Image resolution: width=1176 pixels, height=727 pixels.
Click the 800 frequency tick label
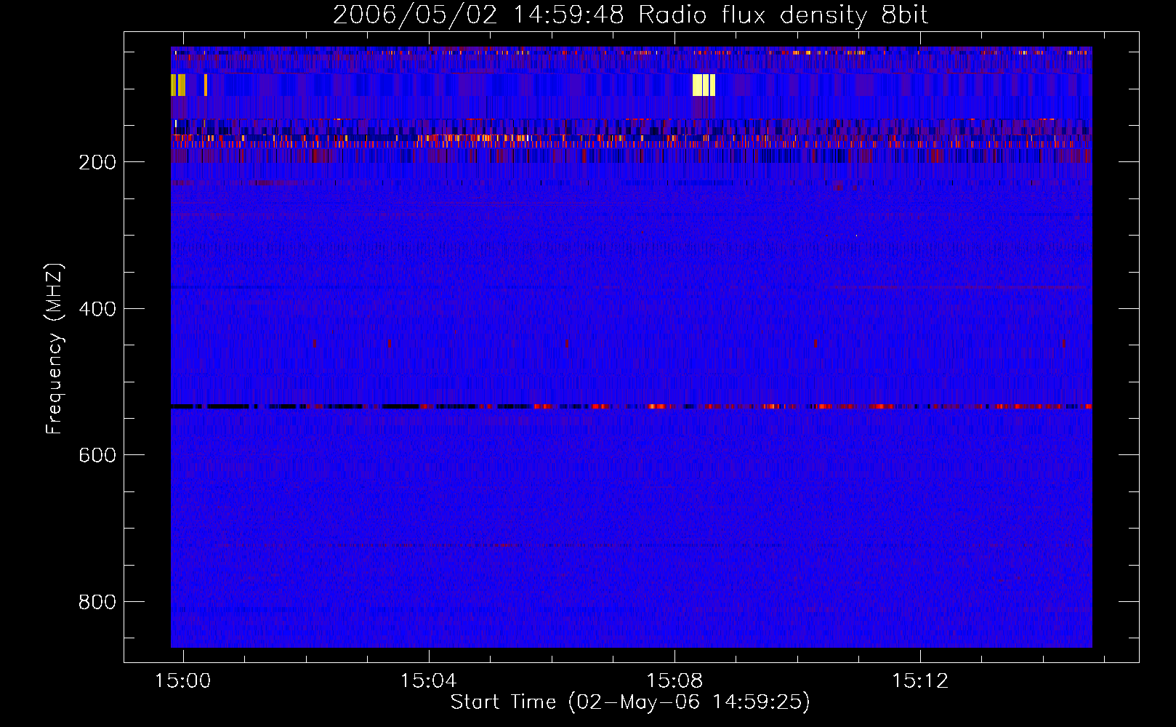click(97, 602)
